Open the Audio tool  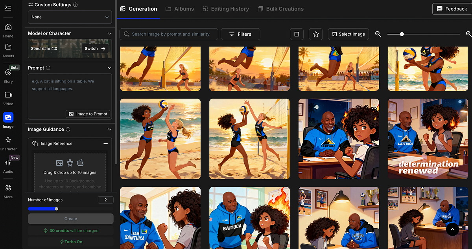[x=8, y=165]
